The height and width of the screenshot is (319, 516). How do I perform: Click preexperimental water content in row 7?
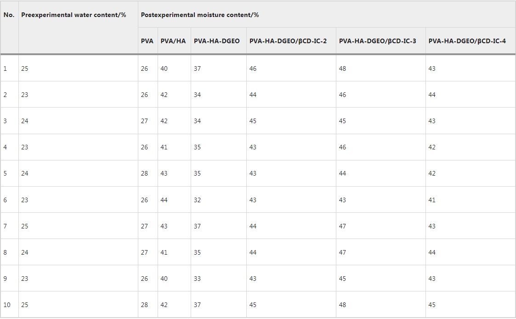pos(25,226)
